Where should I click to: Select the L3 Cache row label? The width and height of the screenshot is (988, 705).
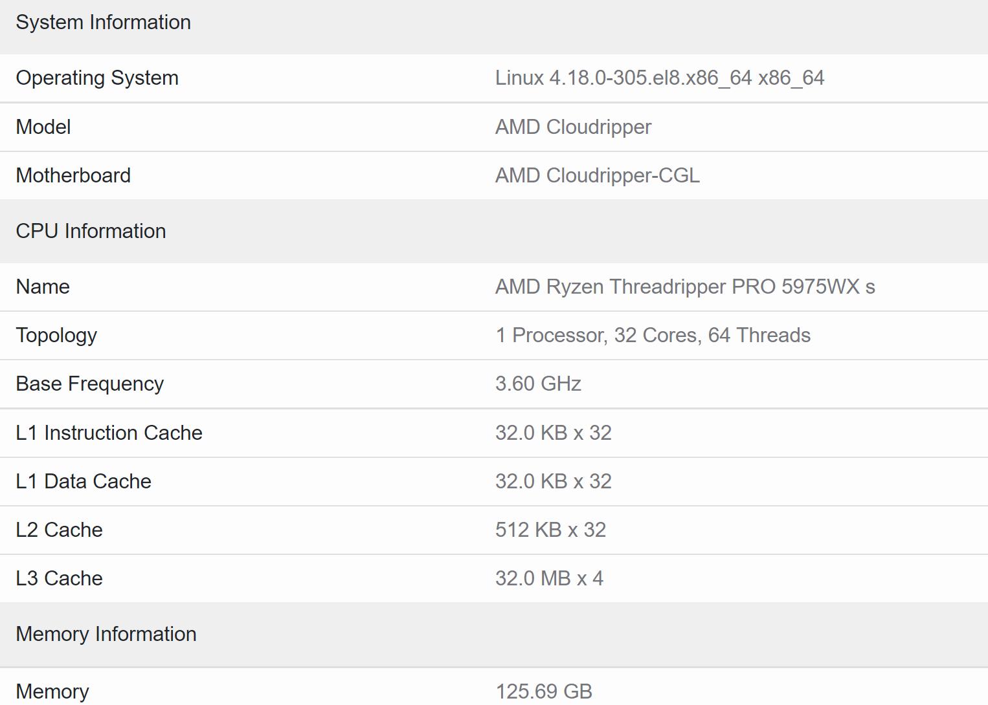click(60, 578)
